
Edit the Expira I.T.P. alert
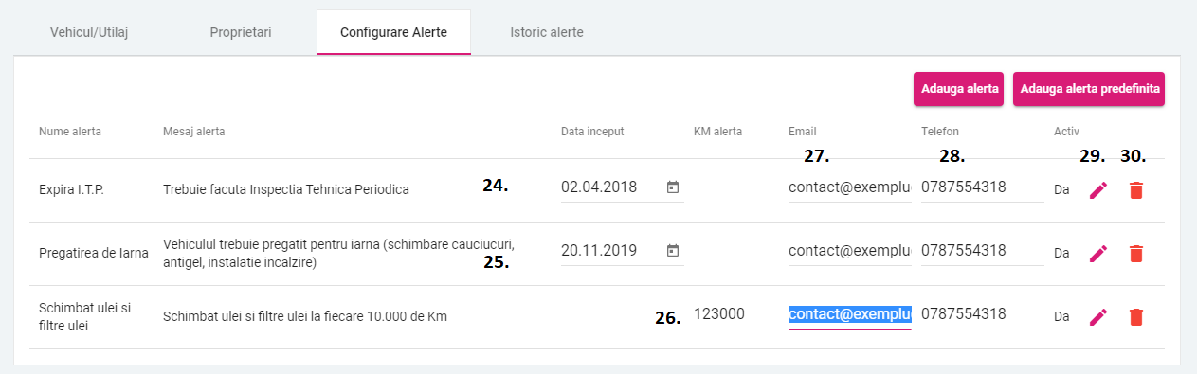click(1097, 190)
